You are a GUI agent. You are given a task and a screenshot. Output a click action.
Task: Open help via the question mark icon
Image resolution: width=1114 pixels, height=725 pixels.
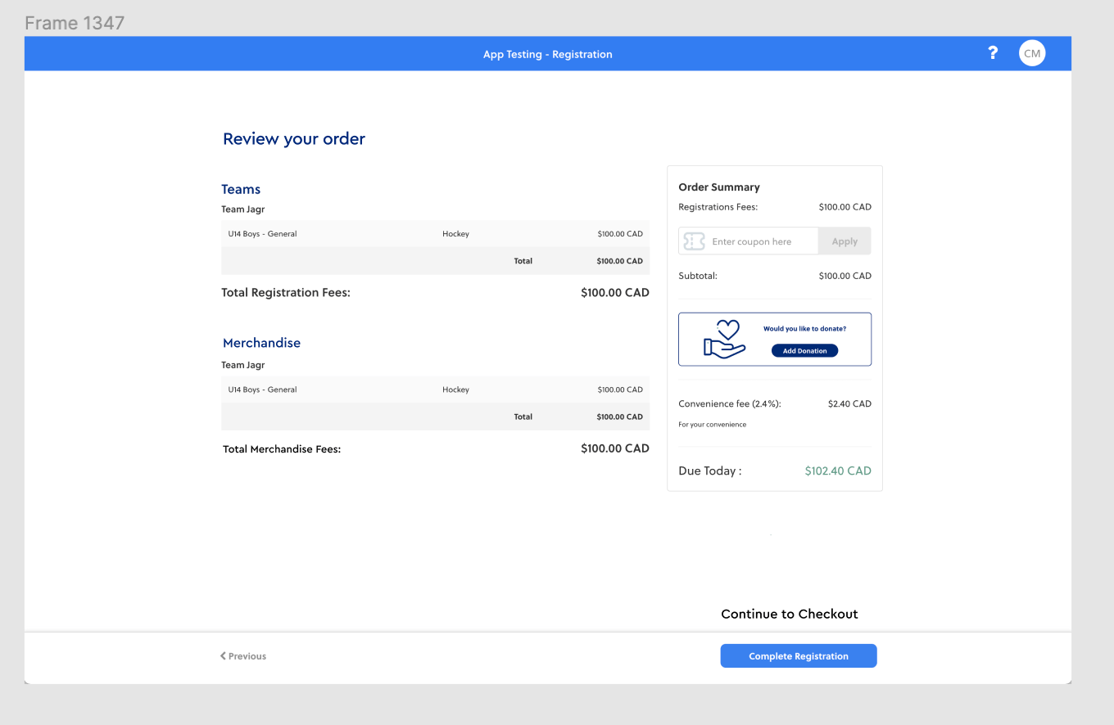pyautogui.click(x=993, y=53)
